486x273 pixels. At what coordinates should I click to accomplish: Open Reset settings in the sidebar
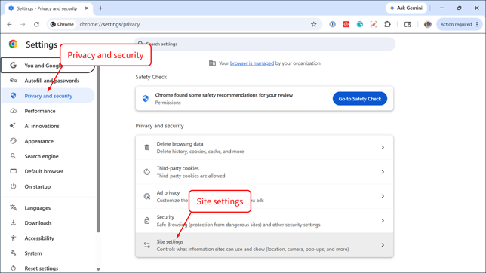click(x=48, y=268)
